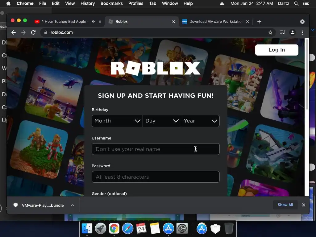Click Show All downloads
Image resolution: width=316 pixels, height=237 pixels.
tap(285, 205)
